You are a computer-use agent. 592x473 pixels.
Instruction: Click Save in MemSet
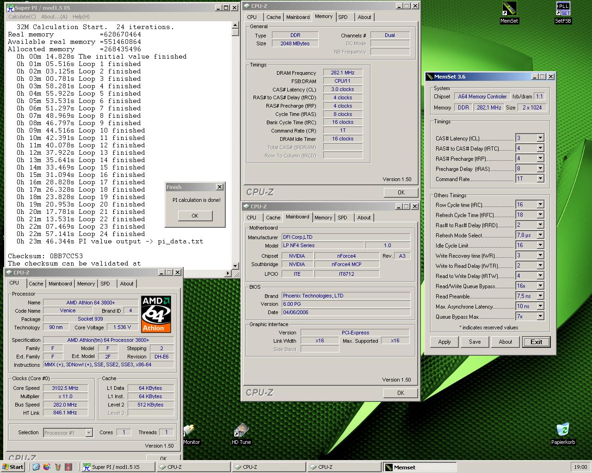click(x=475, y=342)
